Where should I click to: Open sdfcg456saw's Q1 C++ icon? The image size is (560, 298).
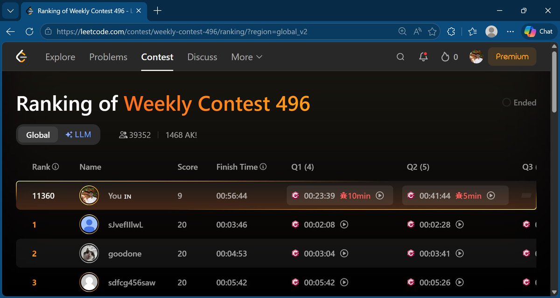295,283
